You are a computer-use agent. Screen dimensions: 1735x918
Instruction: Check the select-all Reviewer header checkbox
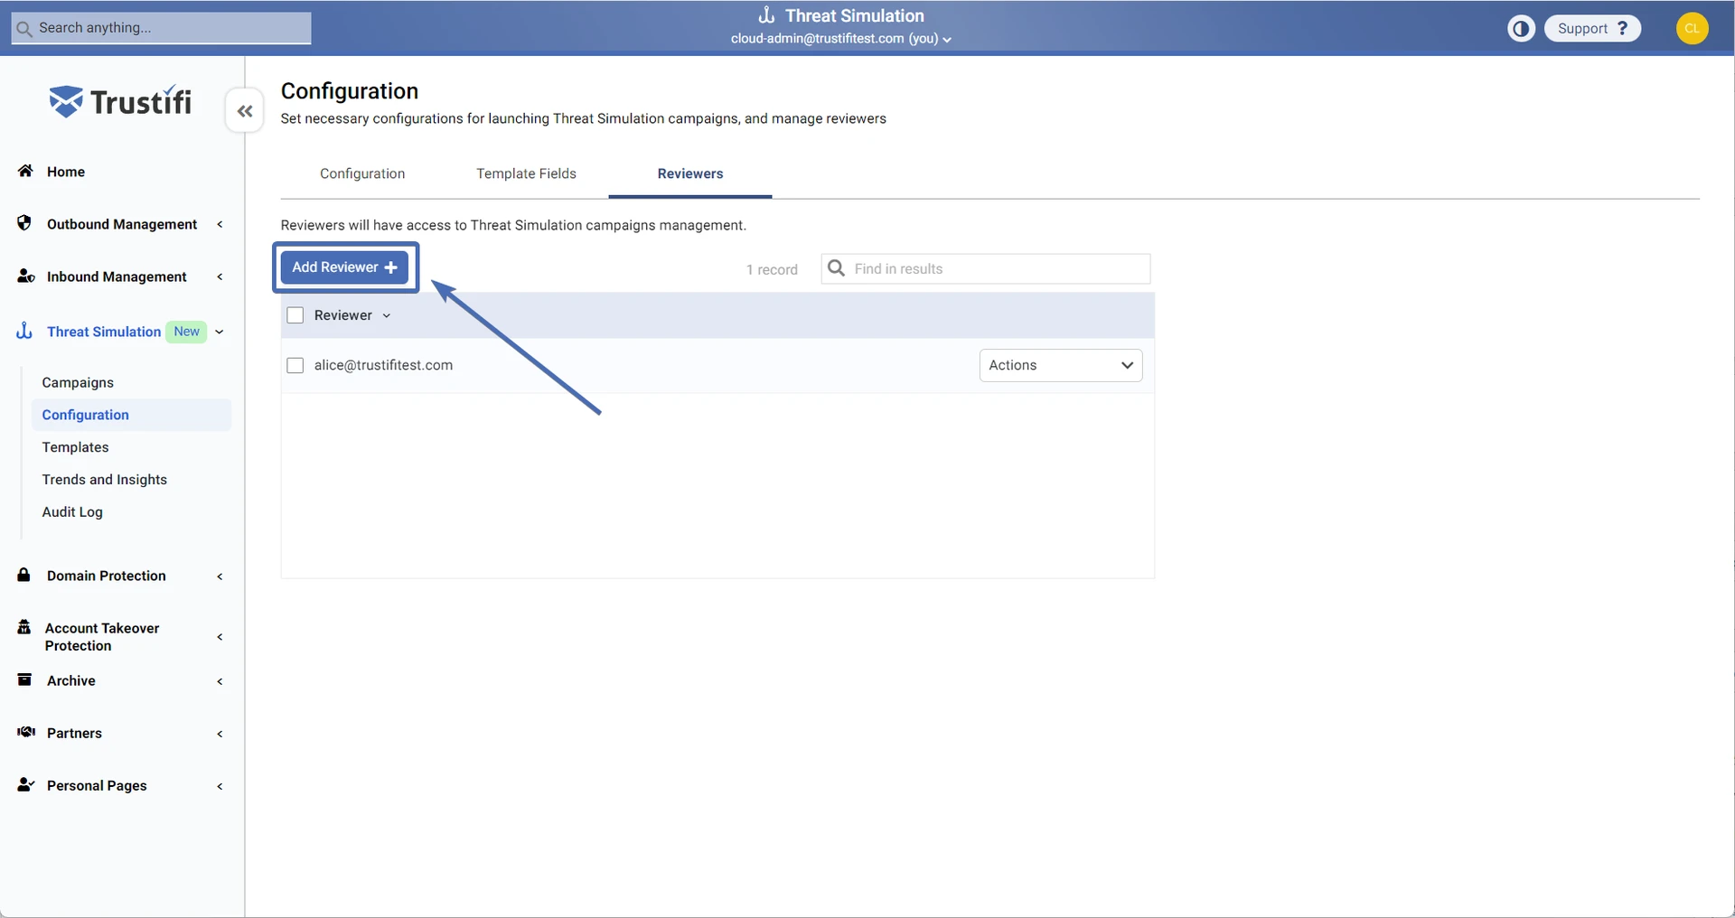tap(295, 315)
